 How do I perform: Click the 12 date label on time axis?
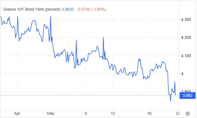pyautogui.click(x=113, y=113)
